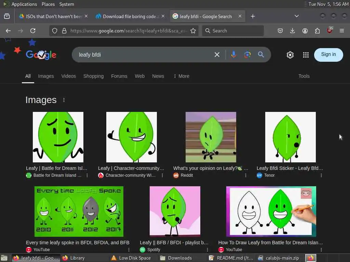Switch to calubjs-main.zip taskbar window

point(279,258)
